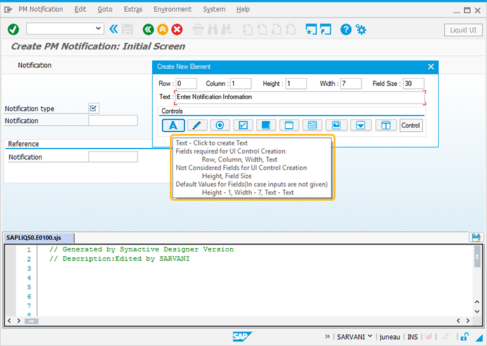Click the Previous Page icon

(x=262, y=30)
